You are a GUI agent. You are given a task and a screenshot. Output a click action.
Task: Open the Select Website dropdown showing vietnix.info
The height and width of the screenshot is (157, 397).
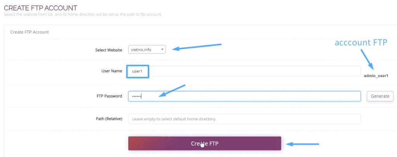coord(147,49)
